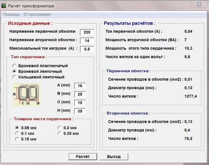
Task: Click the Исходные данные heading
Action: tap(30, 23)
